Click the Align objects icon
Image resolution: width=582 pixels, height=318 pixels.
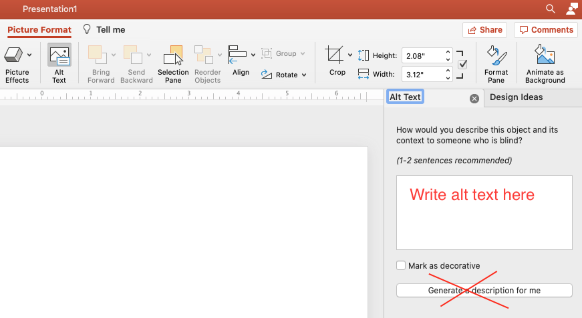click(x=238, y=56)
